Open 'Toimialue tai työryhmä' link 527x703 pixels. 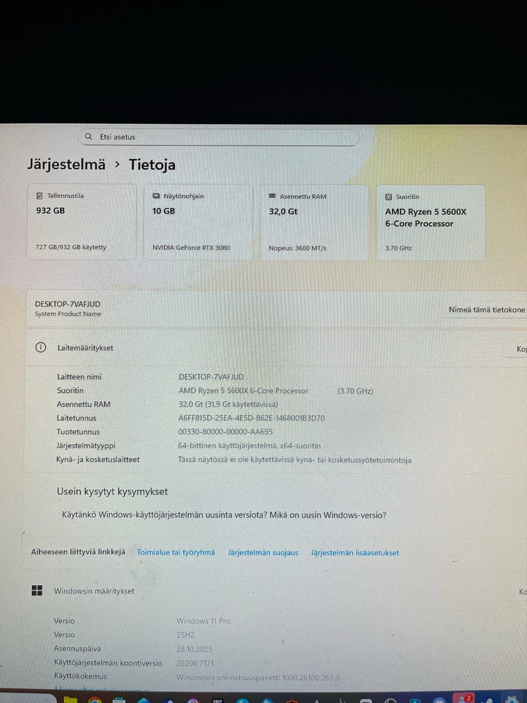click(x=176, y=552)
